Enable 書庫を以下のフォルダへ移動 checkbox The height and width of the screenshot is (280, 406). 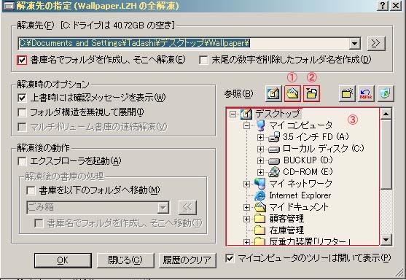(x=31, y=190)
